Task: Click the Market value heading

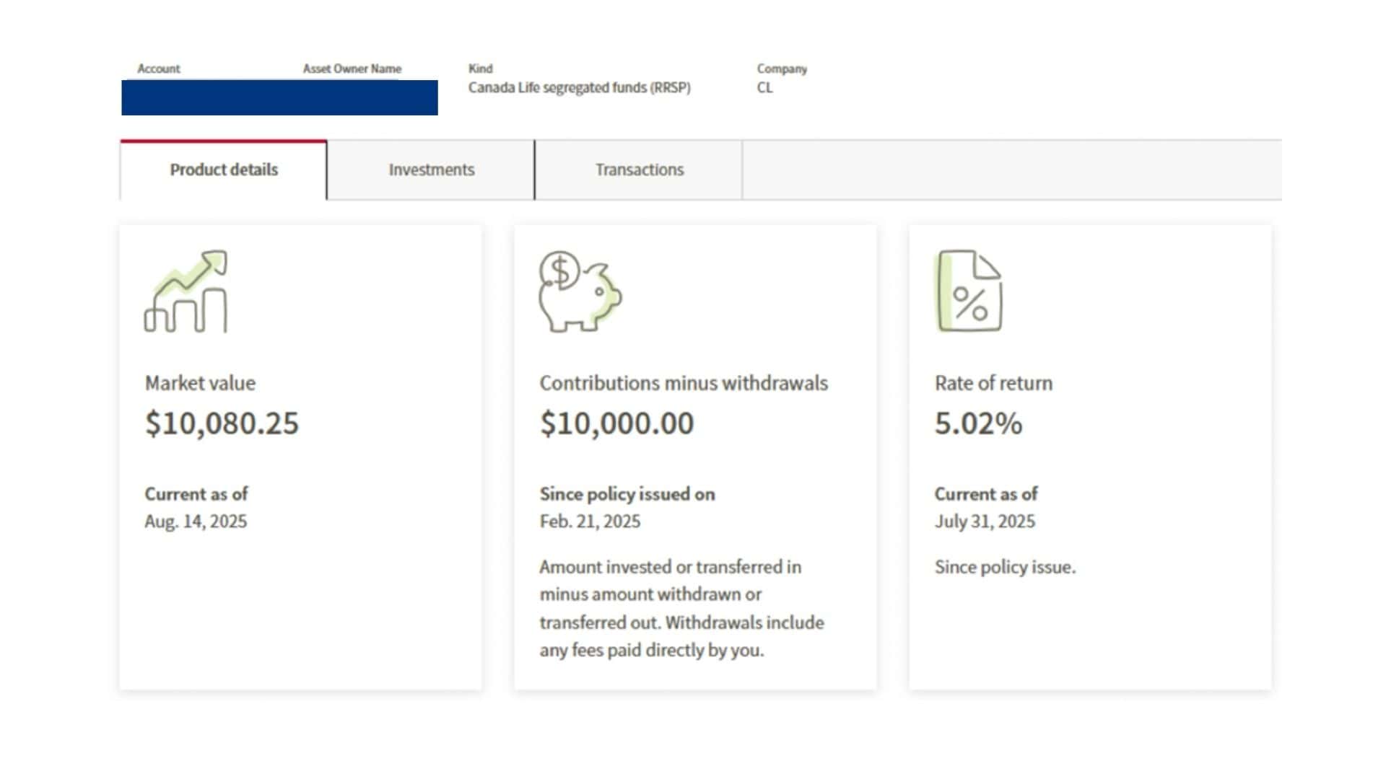Action: (x=200, y=383)
